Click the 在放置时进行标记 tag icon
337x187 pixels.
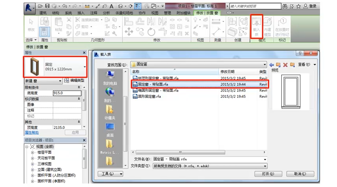click(282, 26)
